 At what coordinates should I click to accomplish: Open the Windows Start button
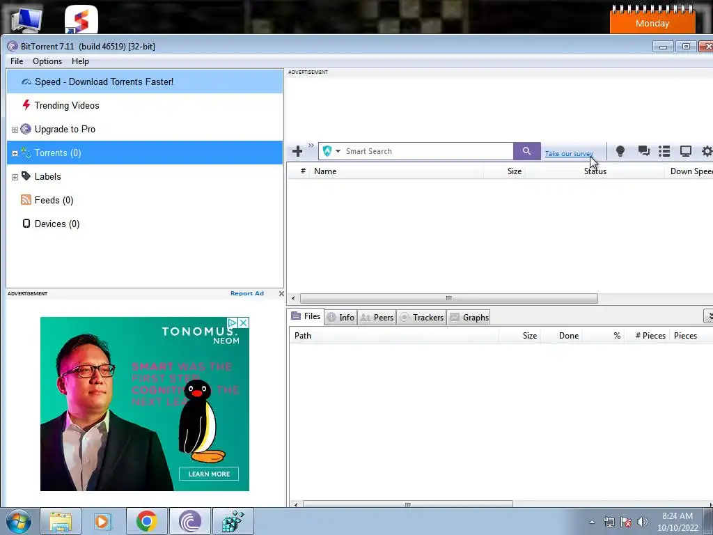18,521
